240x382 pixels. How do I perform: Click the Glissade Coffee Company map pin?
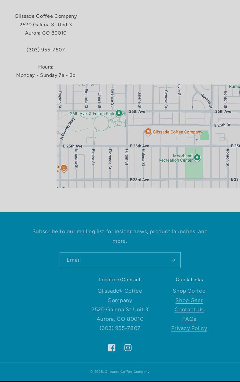pyautogui.click(x=148, y=131)
